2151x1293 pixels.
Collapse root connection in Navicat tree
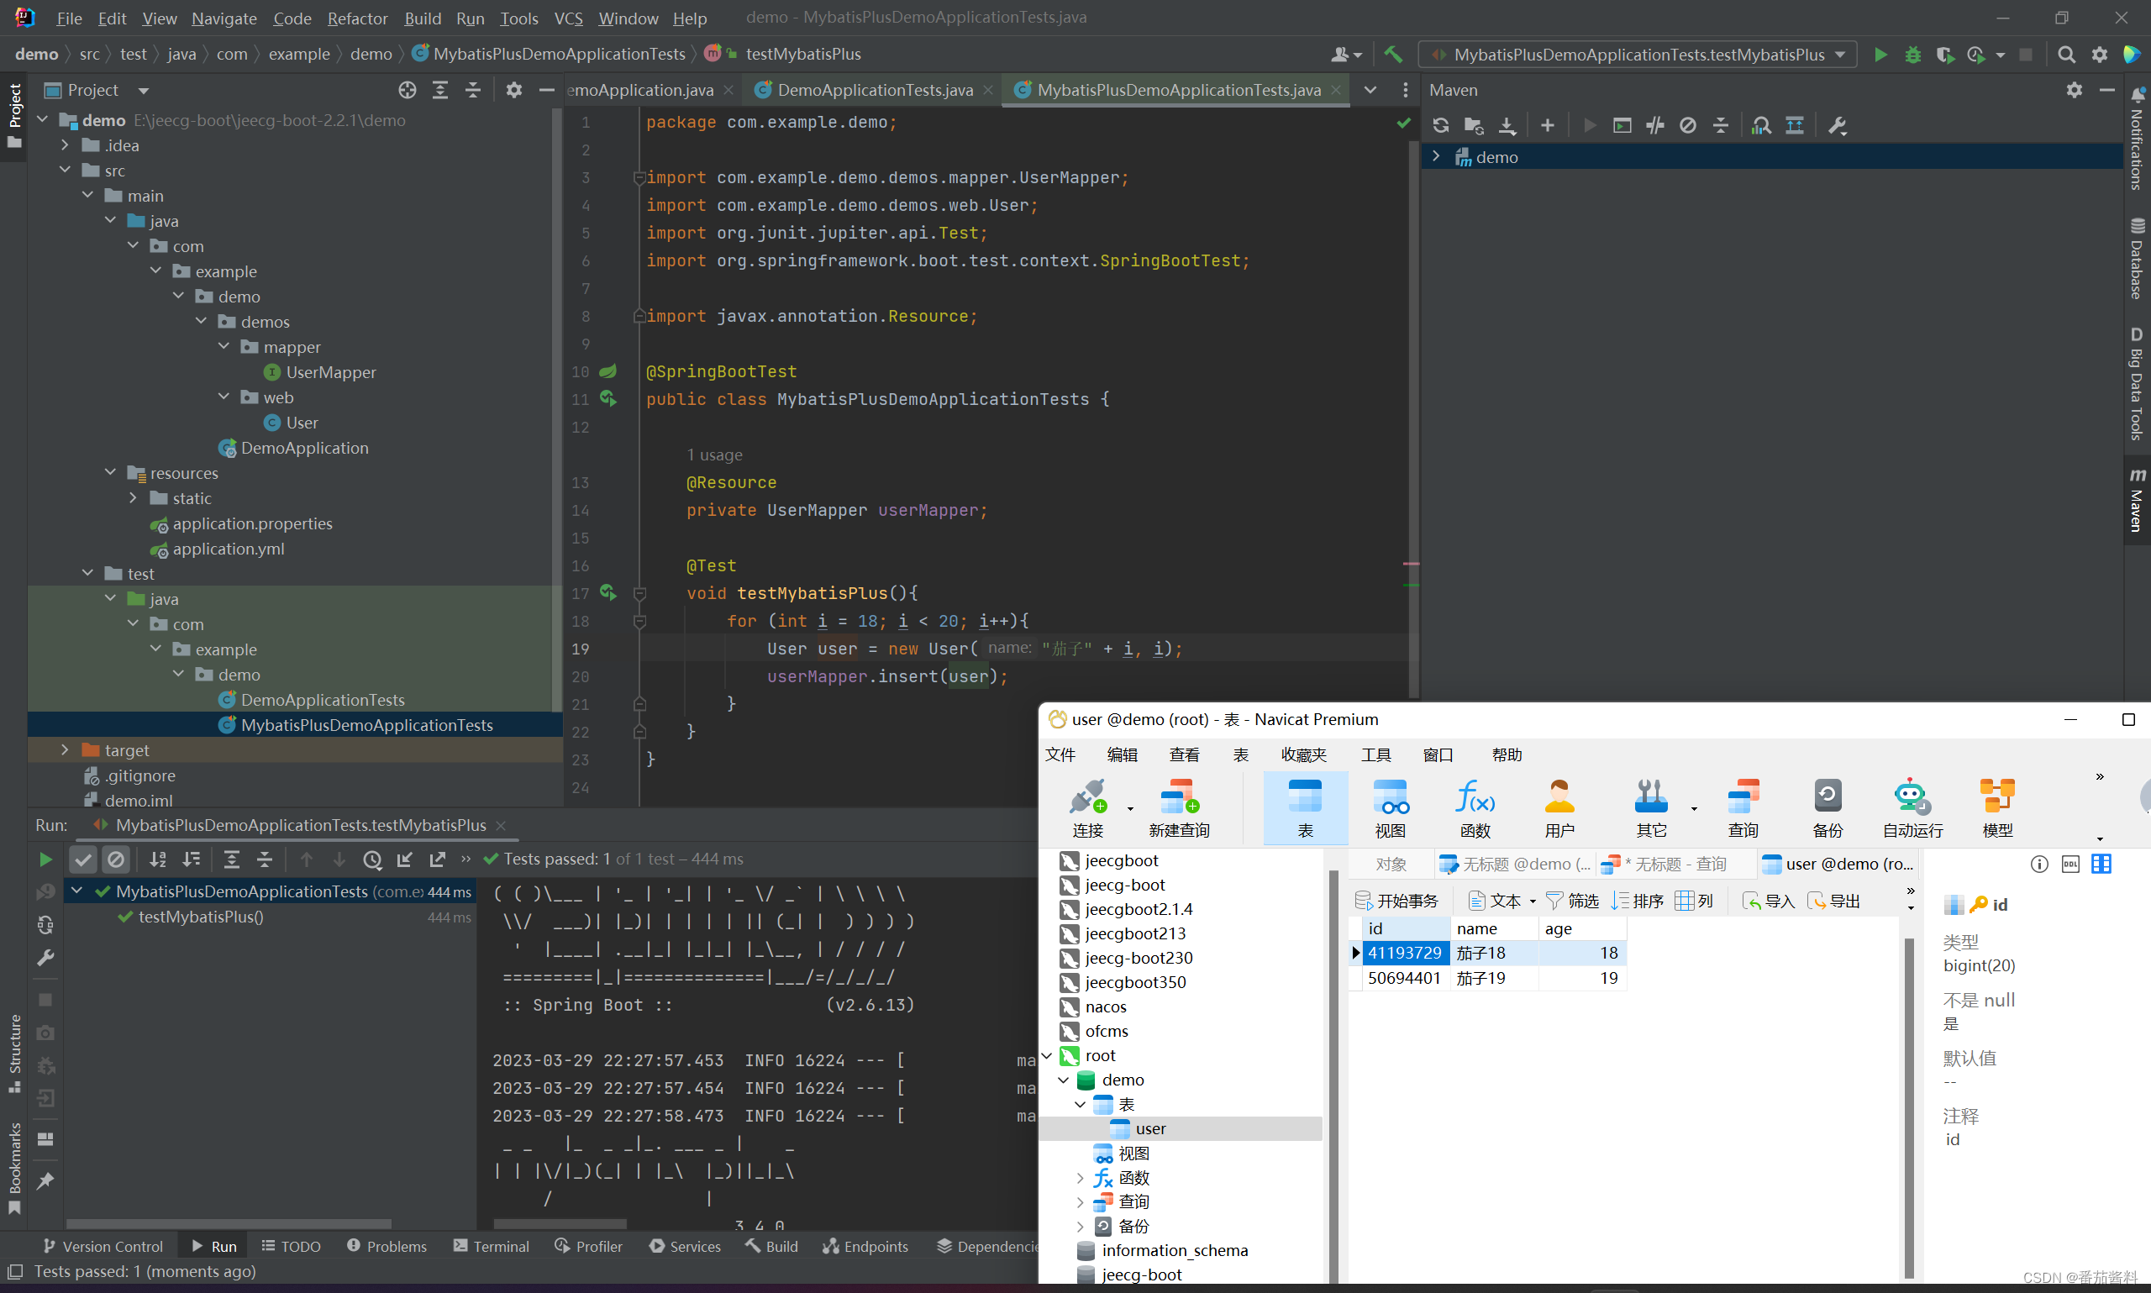(1048, 1056)
